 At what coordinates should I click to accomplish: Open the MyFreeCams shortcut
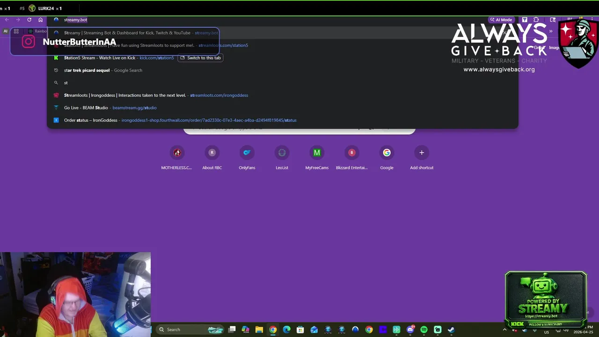pyautogui.click(x=317, y=158)
